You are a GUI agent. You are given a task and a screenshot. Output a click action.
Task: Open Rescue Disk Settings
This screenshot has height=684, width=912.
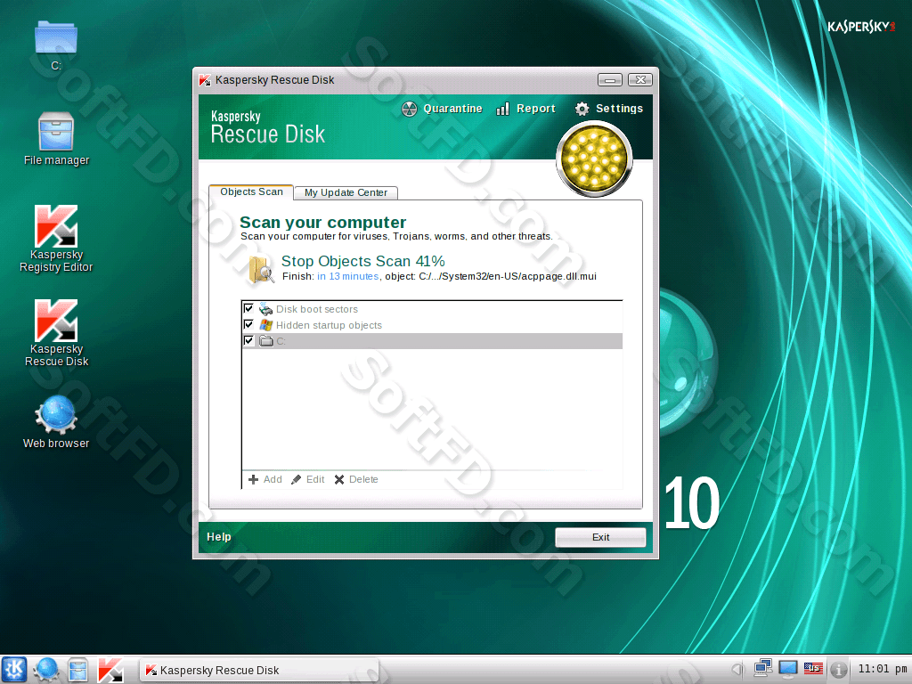[609, 109]
